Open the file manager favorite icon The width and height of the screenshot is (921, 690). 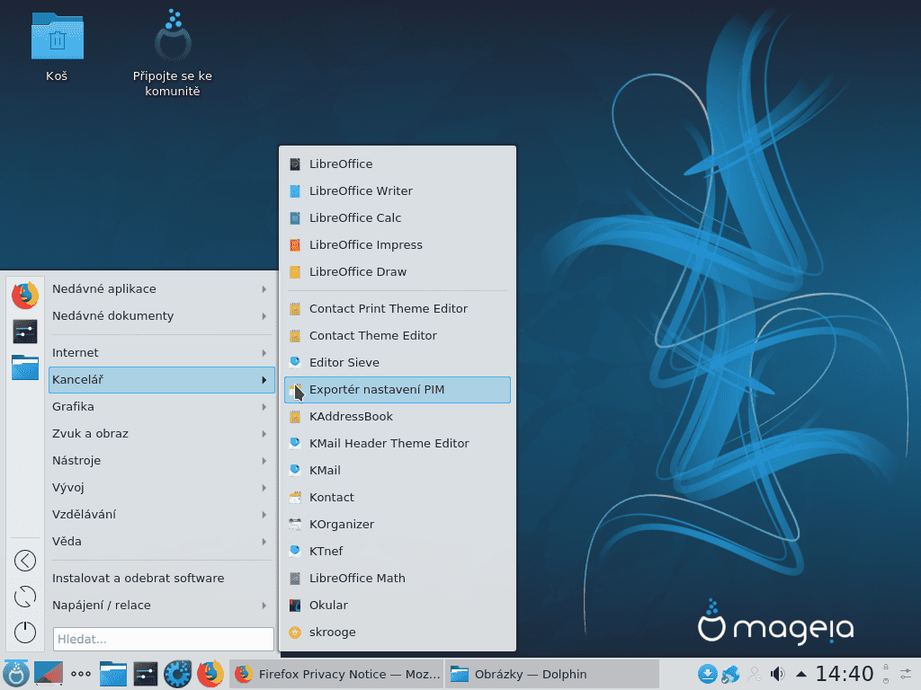tap(24, 367)
